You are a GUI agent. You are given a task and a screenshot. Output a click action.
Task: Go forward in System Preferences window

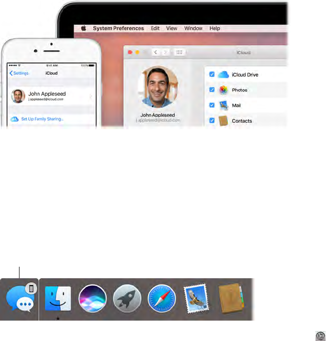(165, 52)
